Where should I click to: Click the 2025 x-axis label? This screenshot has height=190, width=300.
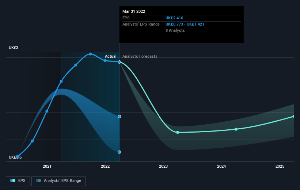pyautogui.click(x=280, y=167)
